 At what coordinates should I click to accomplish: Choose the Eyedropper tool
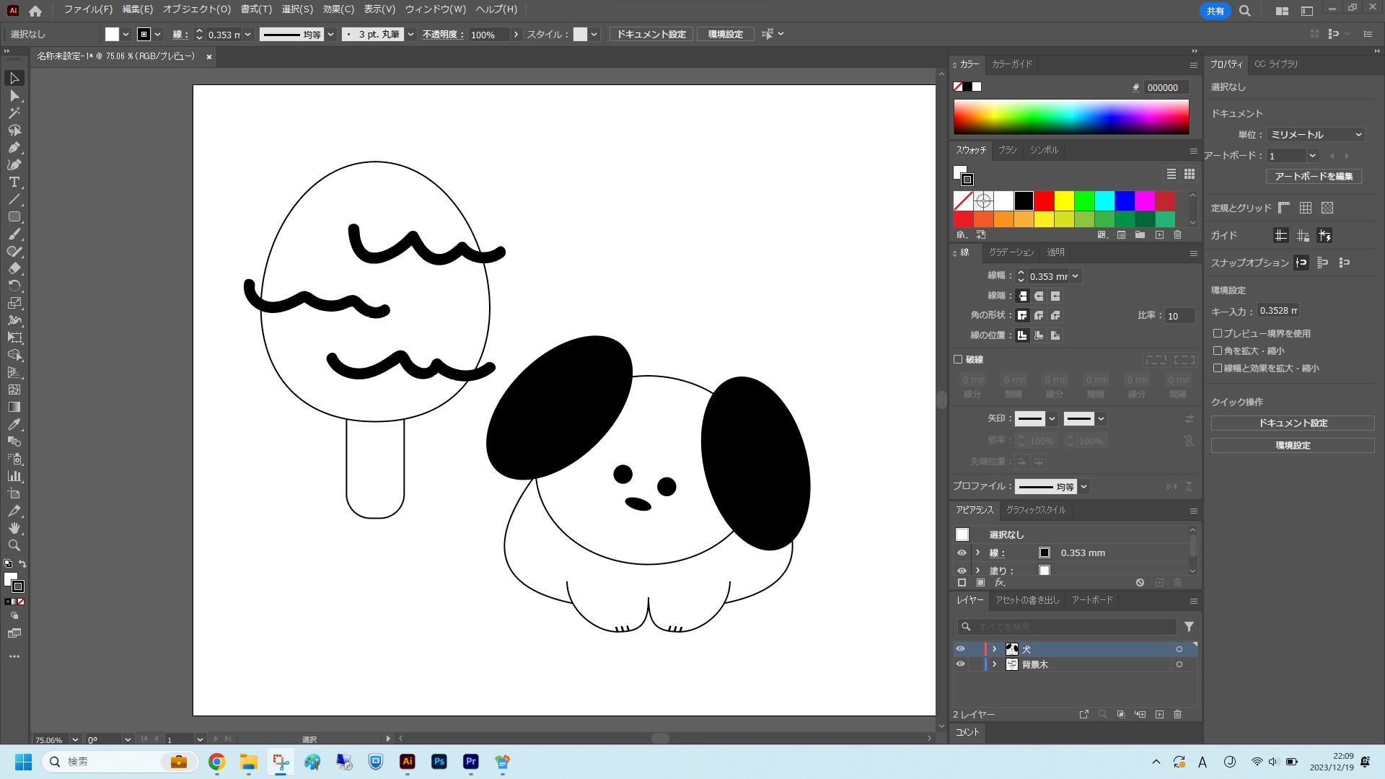click(x=14, y=424)
